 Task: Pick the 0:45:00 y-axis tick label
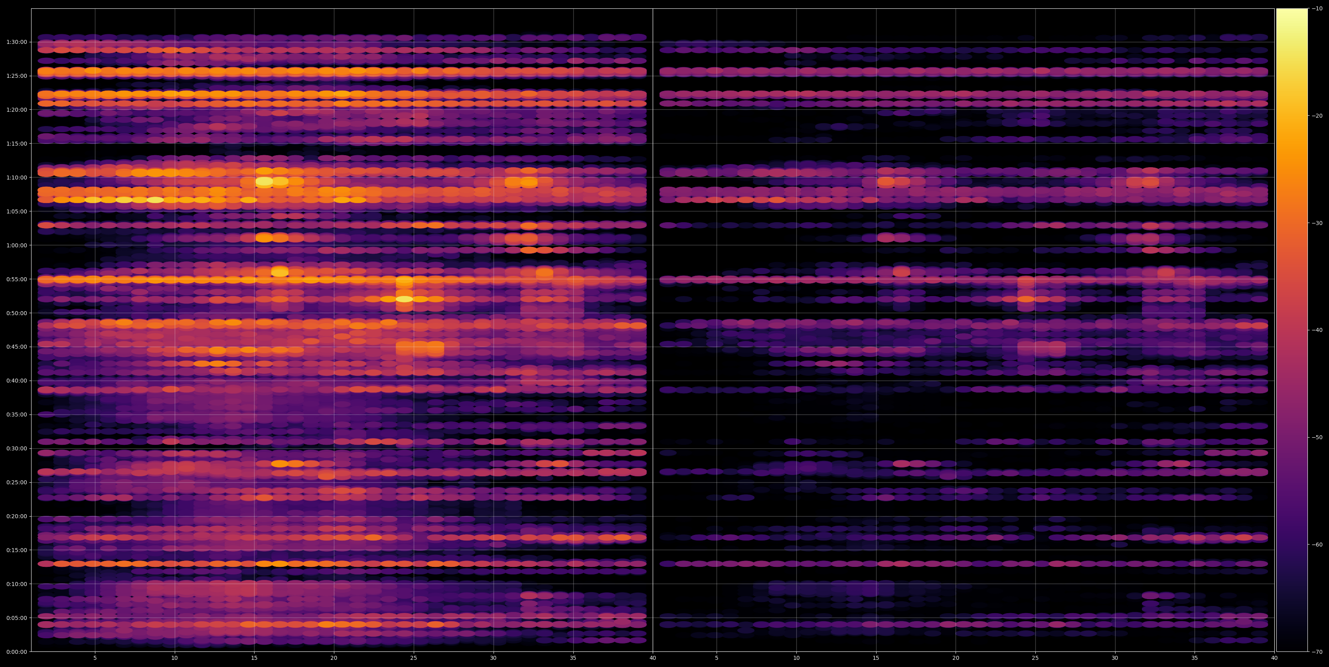(16, 347)
